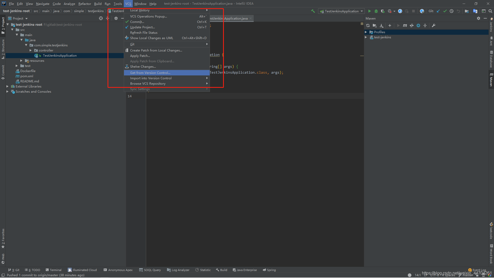Viewport: 494px width, 278px height.
Task: Toggle Maven Offline Mode icon
Action: (412, 25)
